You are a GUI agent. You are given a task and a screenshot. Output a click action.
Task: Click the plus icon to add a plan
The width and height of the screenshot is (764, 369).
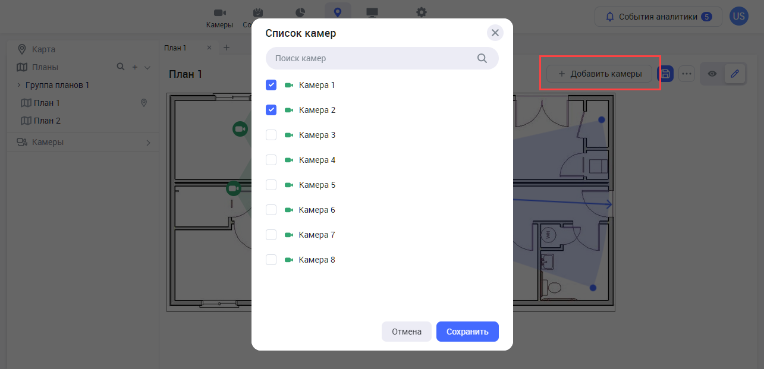(x=135, y=67)
